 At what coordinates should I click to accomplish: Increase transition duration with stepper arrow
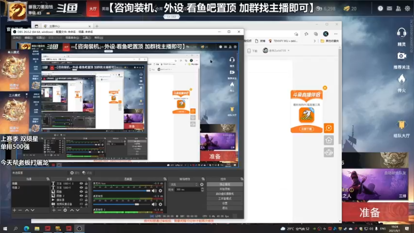click(x=202, y=188)
